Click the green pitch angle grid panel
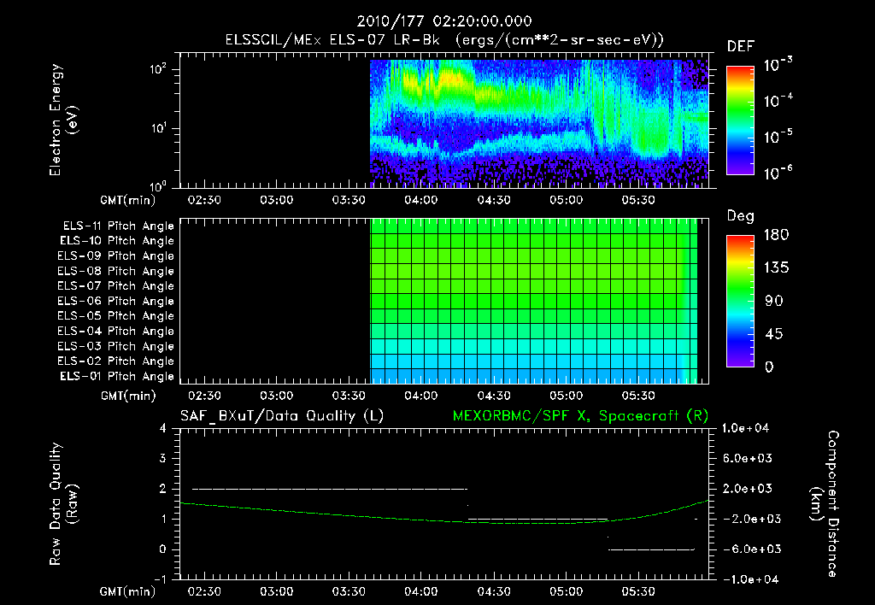The width and height of the screenshot is (875, 605). point(534,302)
